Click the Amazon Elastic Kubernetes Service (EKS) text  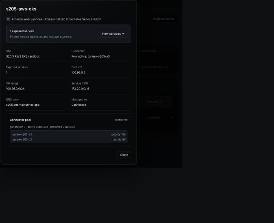[x=72, y=19]
